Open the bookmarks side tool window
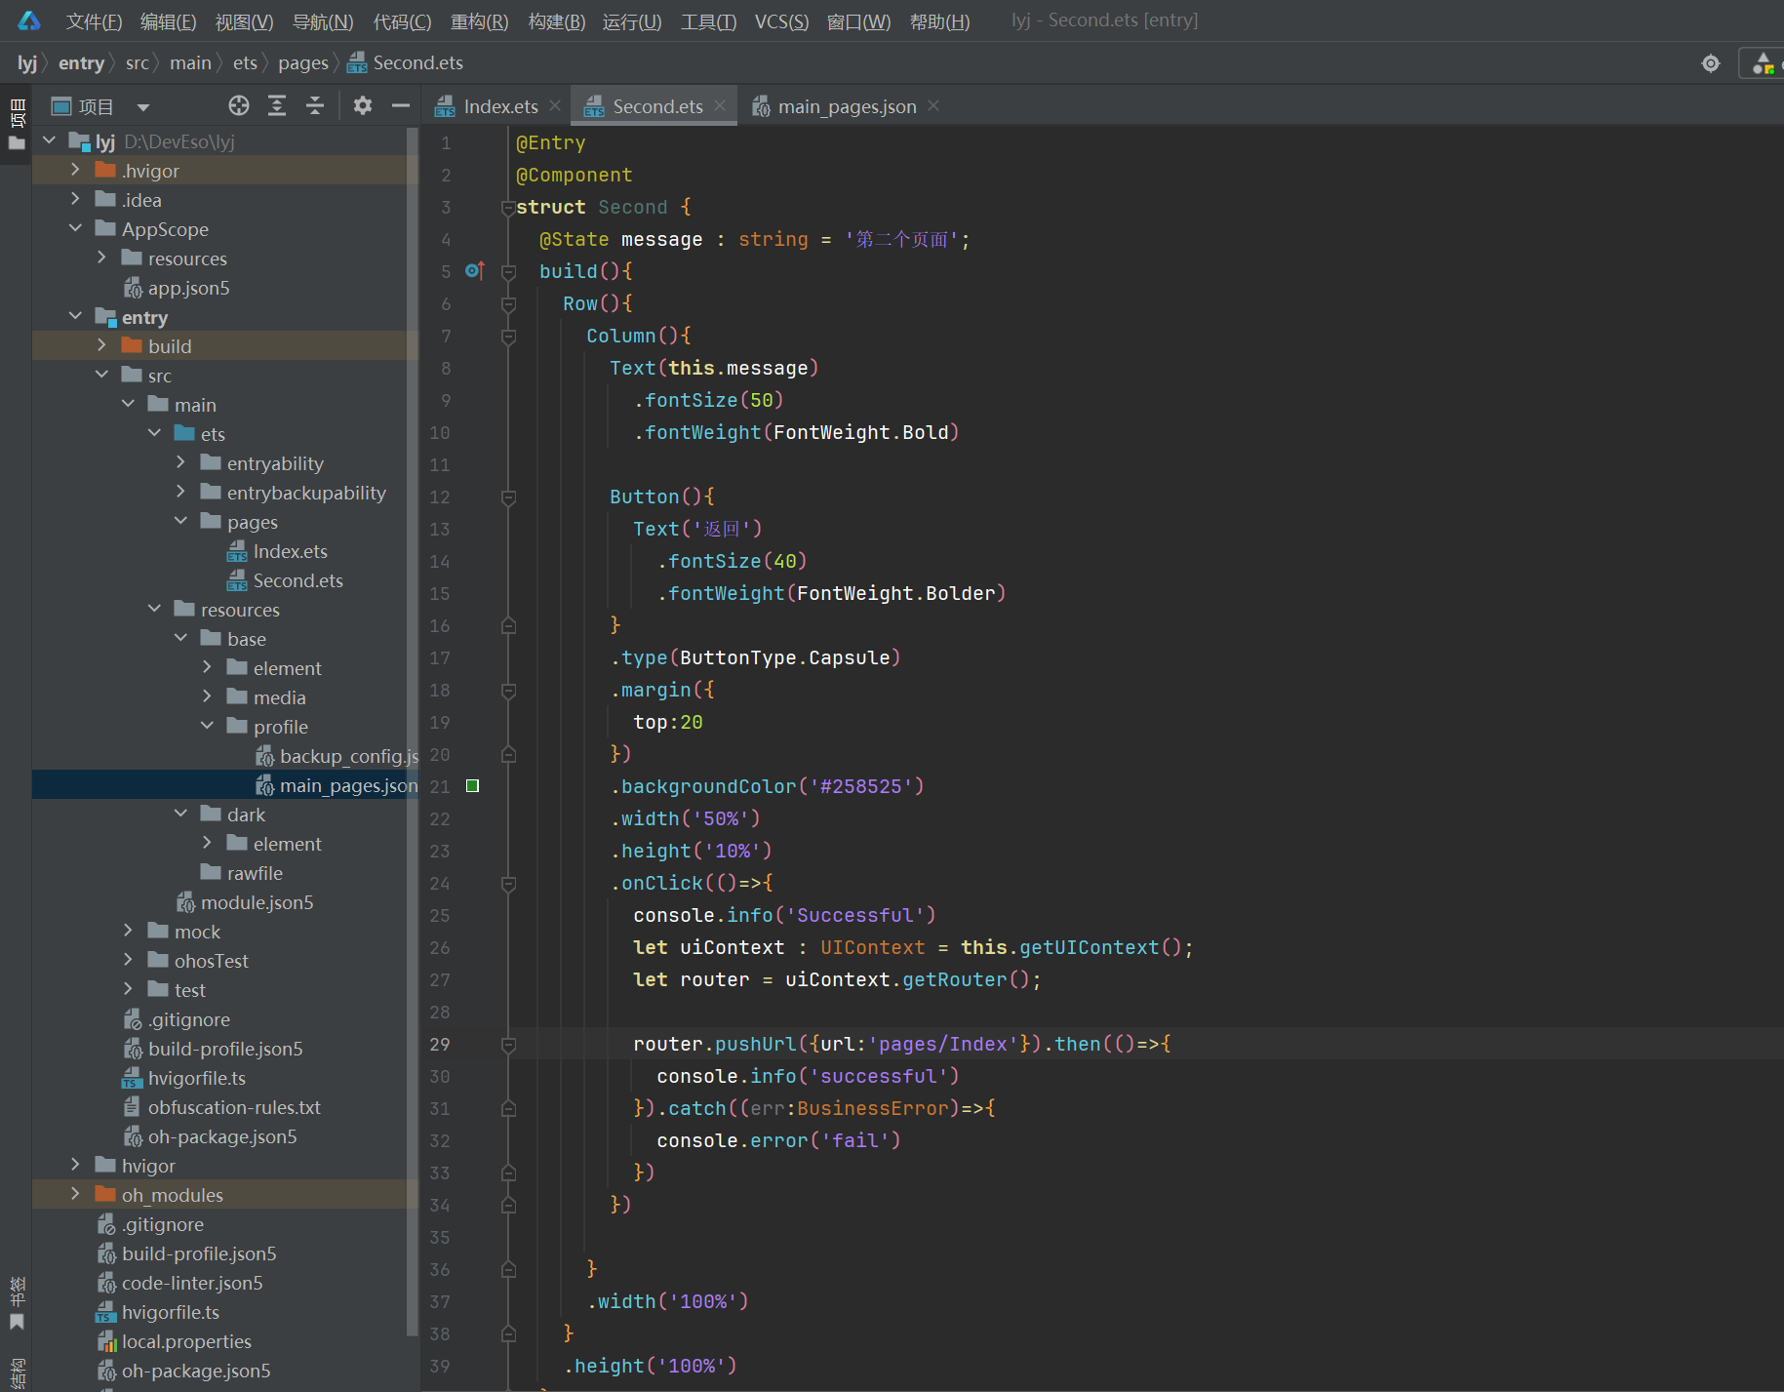 17,1303
